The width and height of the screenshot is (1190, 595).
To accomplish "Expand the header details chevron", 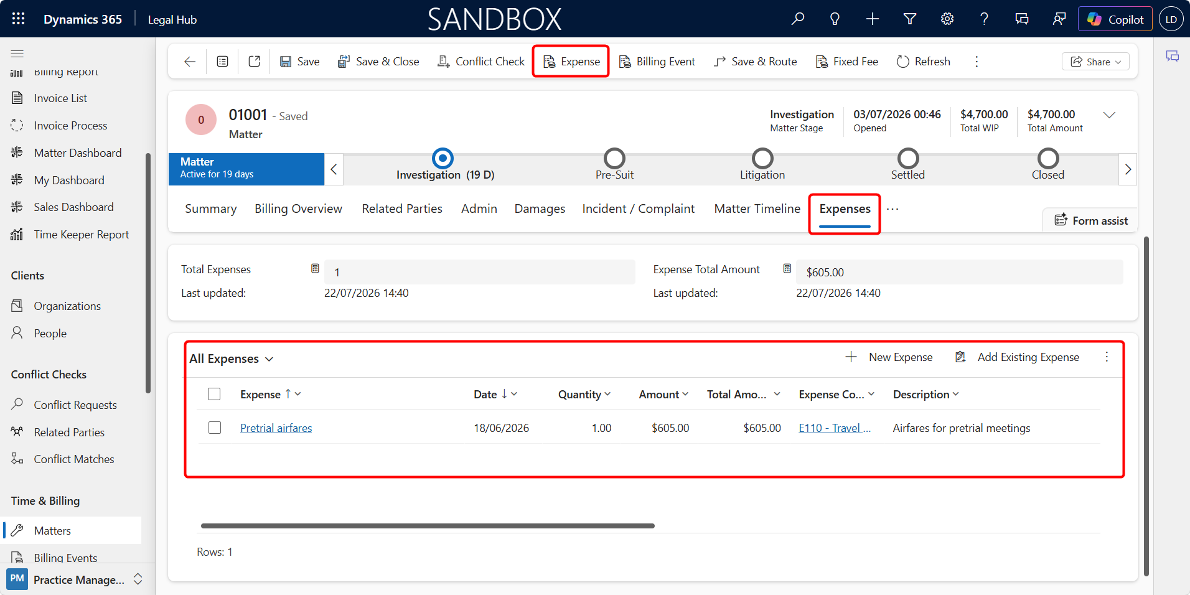I will [x=1109, y=115].
